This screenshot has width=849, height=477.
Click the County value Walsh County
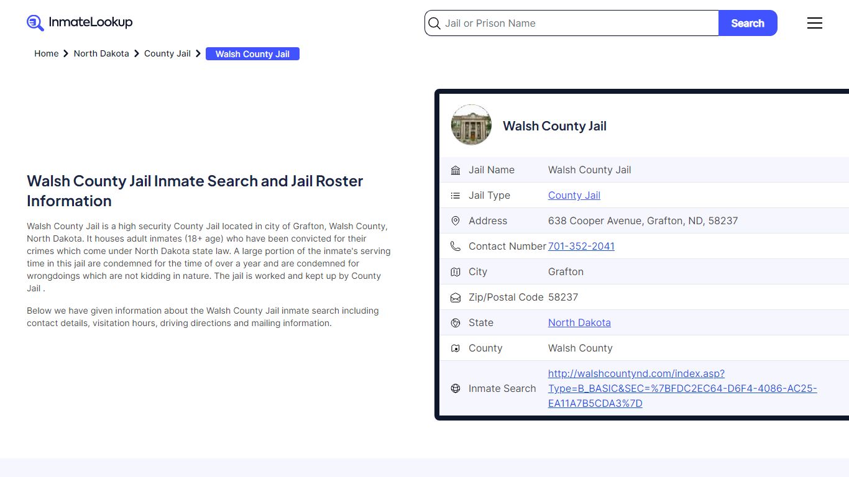[581, 348]
